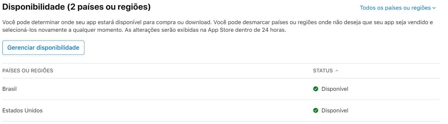Click the chevron next to Todos os países
This screenshot has height=124, width=448.
pyautogui.click(x=434, y=8)
